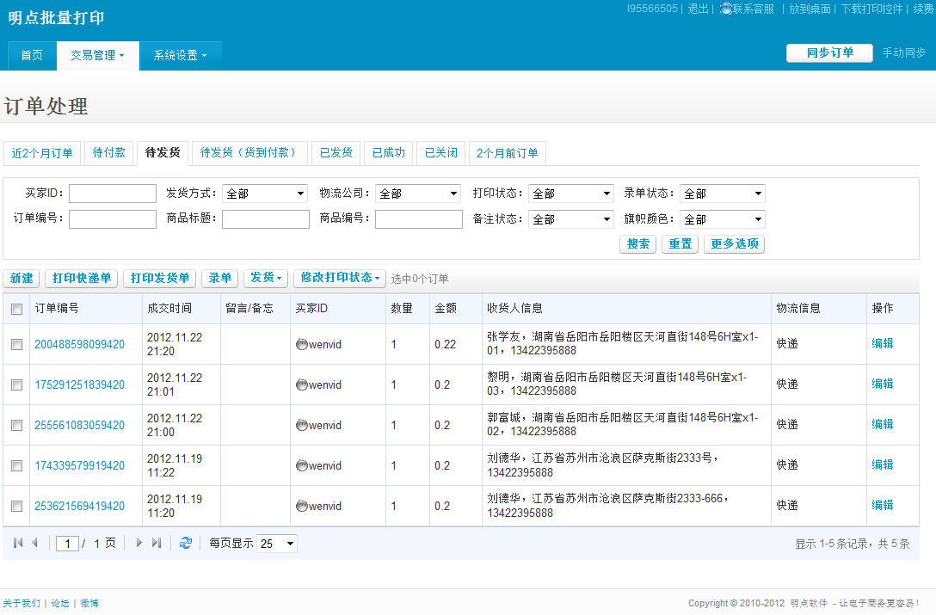The width and height of the screenshot is (936, 615).
Task: Go to first page of orders
Action: click(x=18, y=543)
